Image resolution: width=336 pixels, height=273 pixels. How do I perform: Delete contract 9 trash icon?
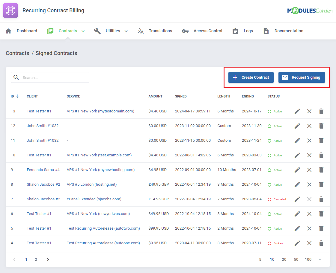321,170
